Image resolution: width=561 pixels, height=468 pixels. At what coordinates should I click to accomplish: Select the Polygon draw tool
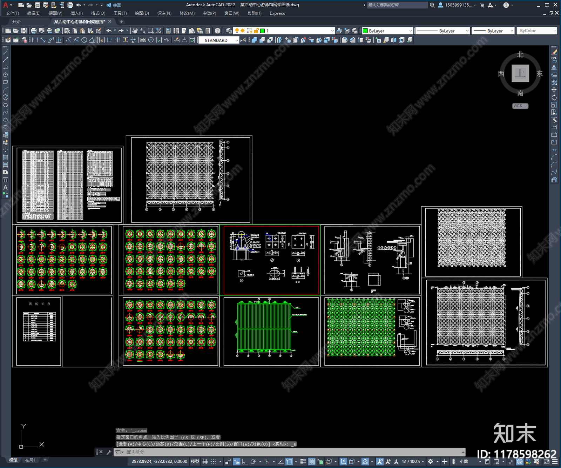[5, 75]
